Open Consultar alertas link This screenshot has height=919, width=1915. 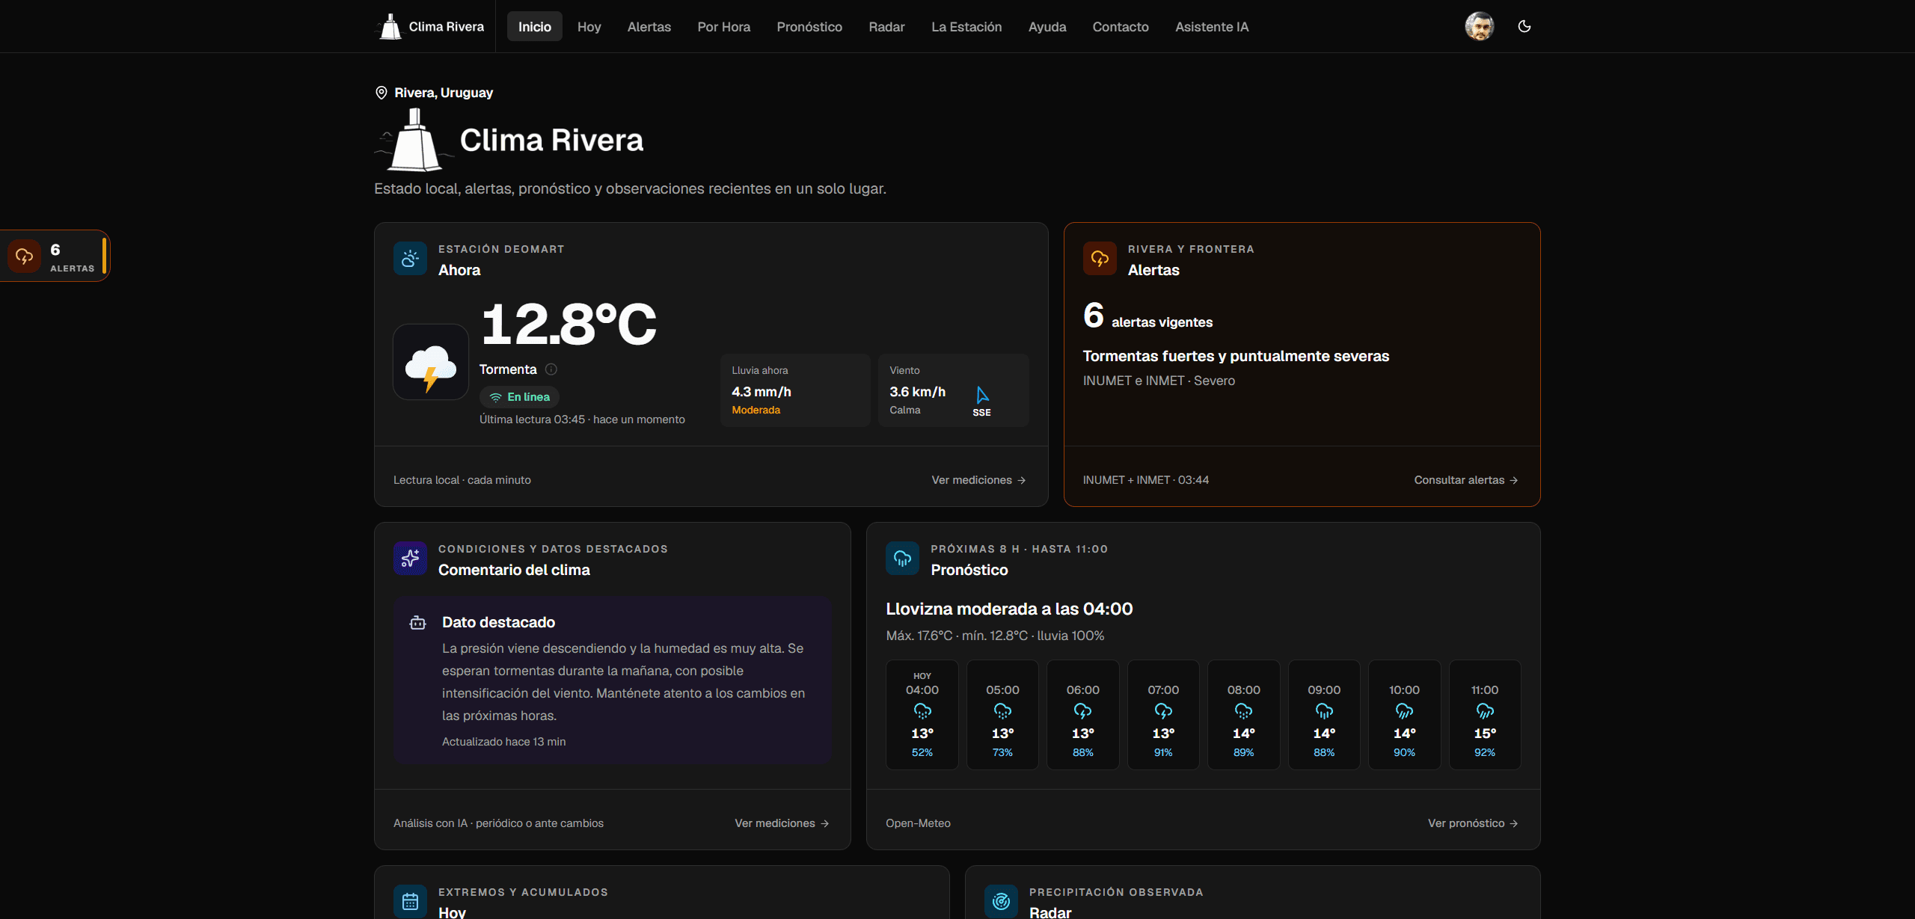point(1465,480)
